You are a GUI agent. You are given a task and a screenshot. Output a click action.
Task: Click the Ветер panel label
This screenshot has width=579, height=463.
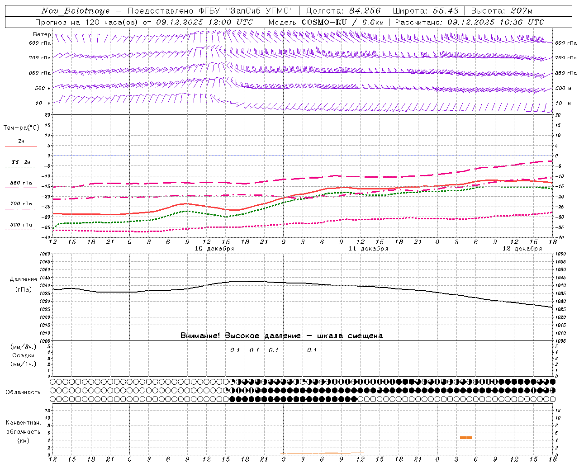(x=42, y=34)
